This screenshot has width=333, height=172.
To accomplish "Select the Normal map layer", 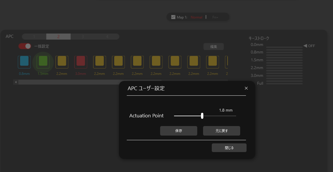I will [x=196, y=17].
